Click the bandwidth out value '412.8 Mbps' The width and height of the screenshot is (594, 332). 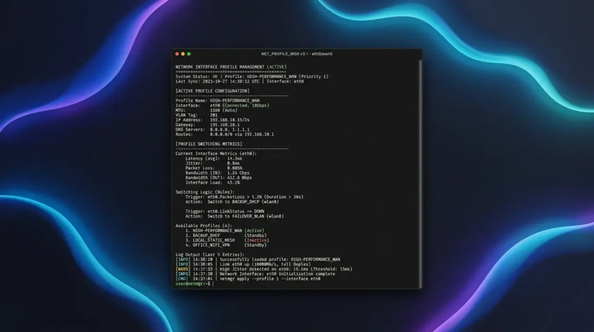tap(240, 178)
